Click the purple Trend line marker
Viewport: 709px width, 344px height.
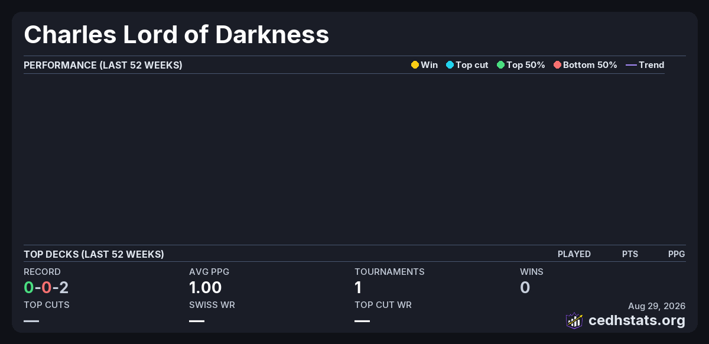630,65
